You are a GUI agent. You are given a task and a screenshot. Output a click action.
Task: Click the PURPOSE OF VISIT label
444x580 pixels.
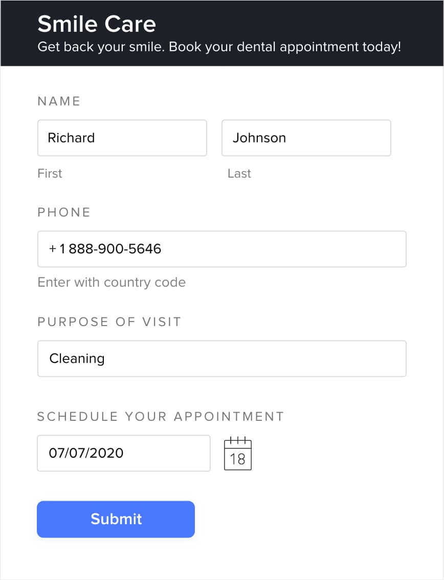point(109,321)
